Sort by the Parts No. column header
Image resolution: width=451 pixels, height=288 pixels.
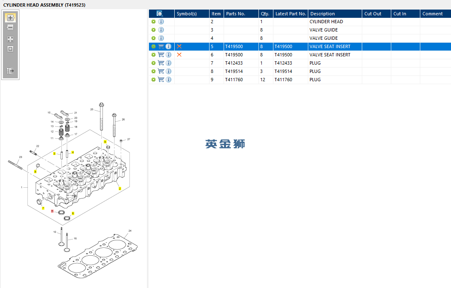pyautogui.click(x=241, y=14)
